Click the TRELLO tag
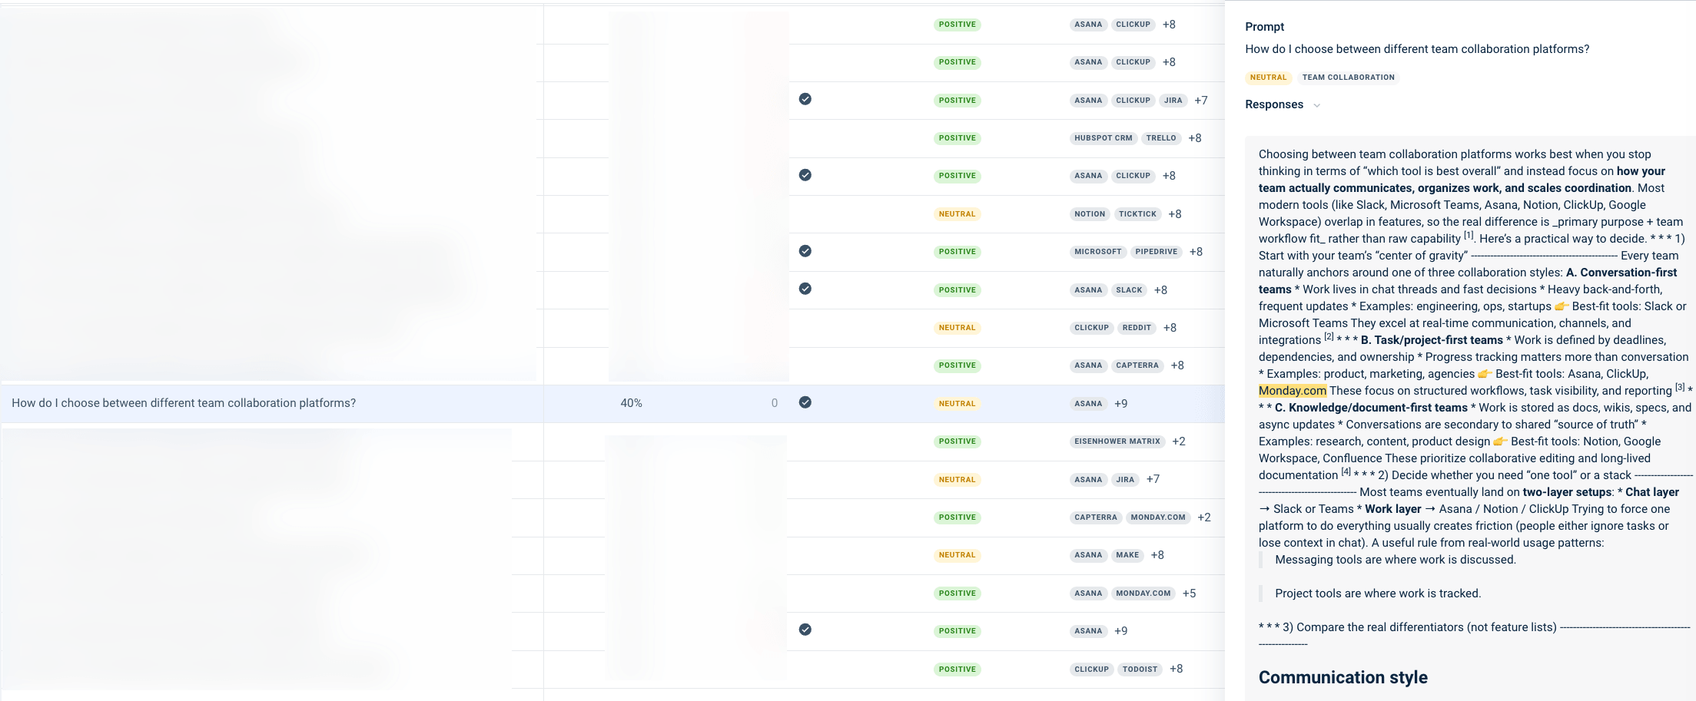The height and width of the screenshot is (701, 1696). coord(1160,138)
